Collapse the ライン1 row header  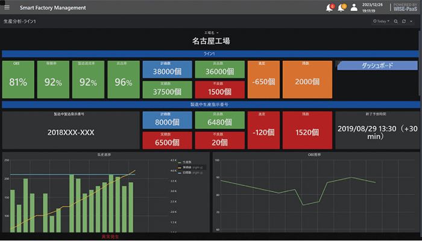coord(210,54)
